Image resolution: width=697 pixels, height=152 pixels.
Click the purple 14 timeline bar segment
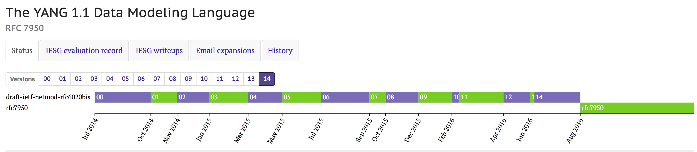557,97
